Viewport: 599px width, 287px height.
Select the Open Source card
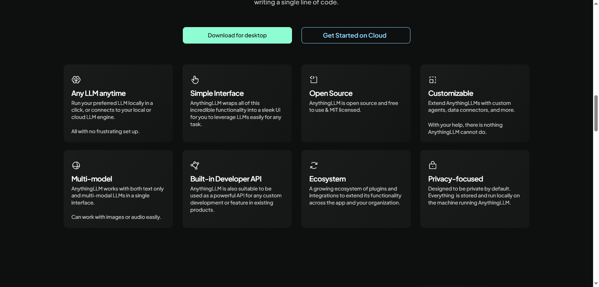356,103
